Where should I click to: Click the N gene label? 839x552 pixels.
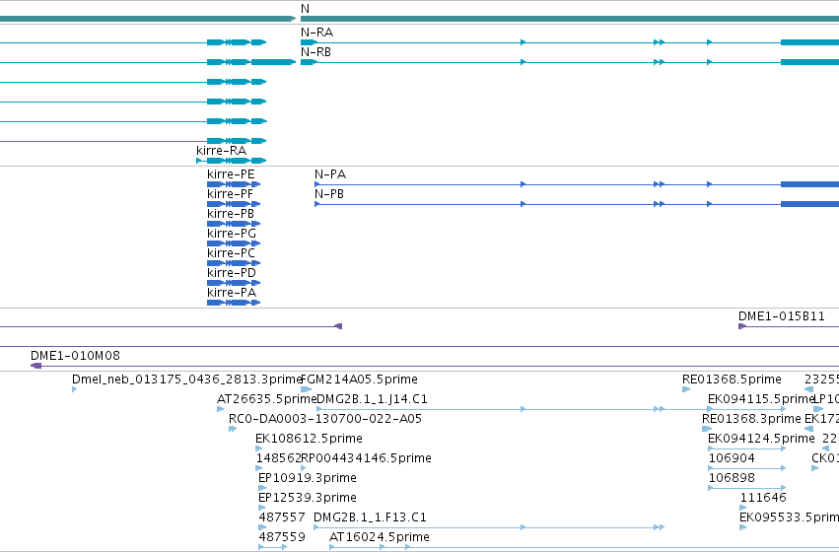305,9
